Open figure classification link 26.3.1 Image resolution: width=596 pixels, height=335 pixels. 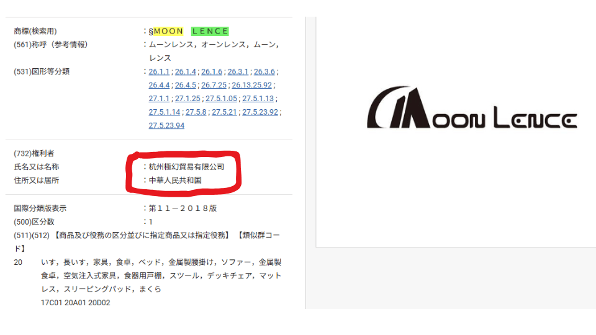click(238, 72)
